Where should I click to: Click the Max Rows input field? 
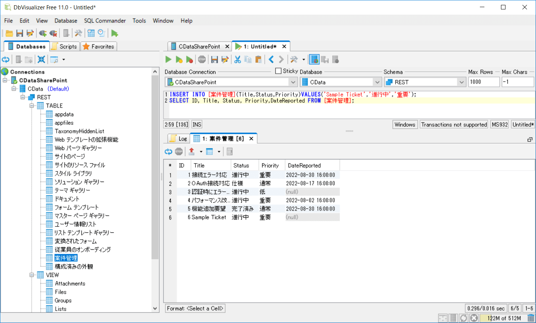click(484, 82)
